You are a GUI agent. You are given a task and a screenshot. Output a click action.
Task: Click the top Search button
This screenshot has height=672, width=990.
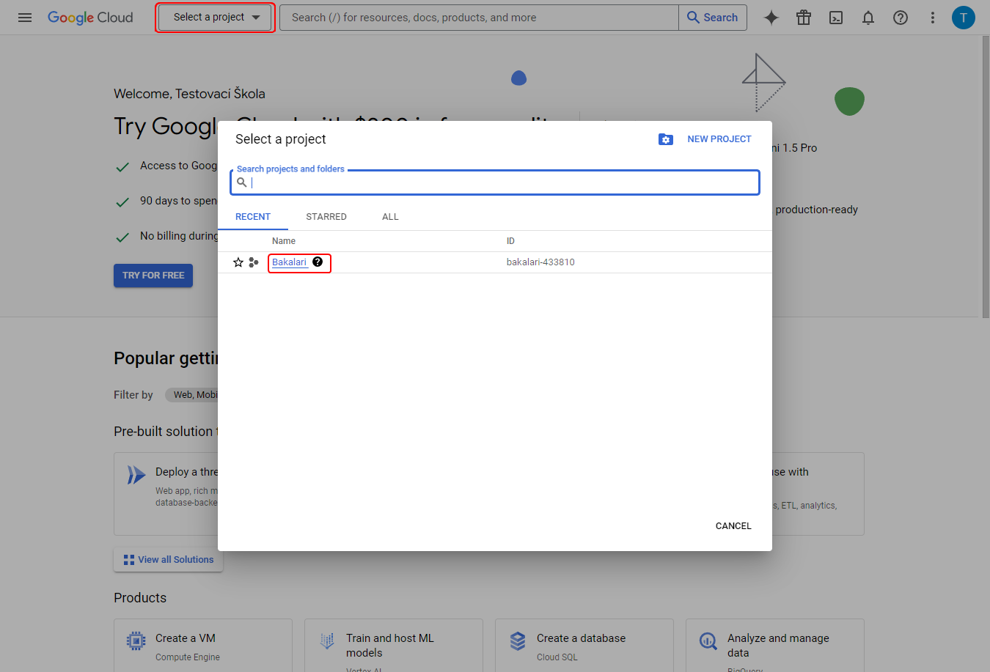(x=713, y=18)
